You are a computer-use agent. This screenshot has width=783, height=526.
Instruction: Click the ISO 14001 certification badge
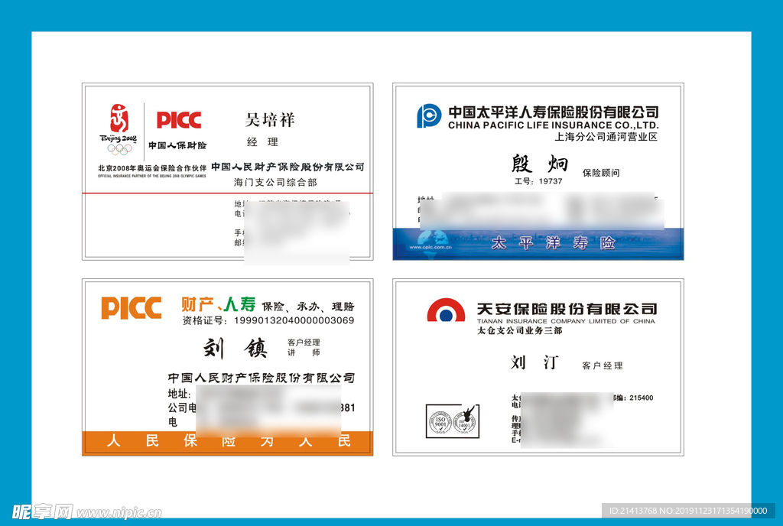464,422
